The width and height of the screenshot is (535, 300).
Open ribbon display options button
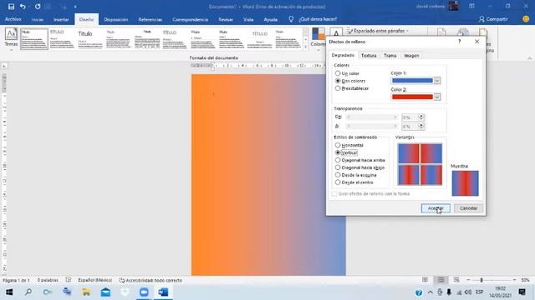click(471, 7)
